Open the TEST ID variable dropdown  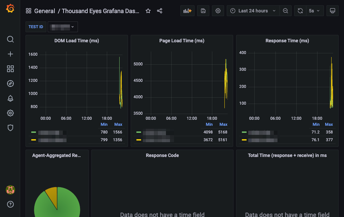pyautogui.click(x=63, y=27)
